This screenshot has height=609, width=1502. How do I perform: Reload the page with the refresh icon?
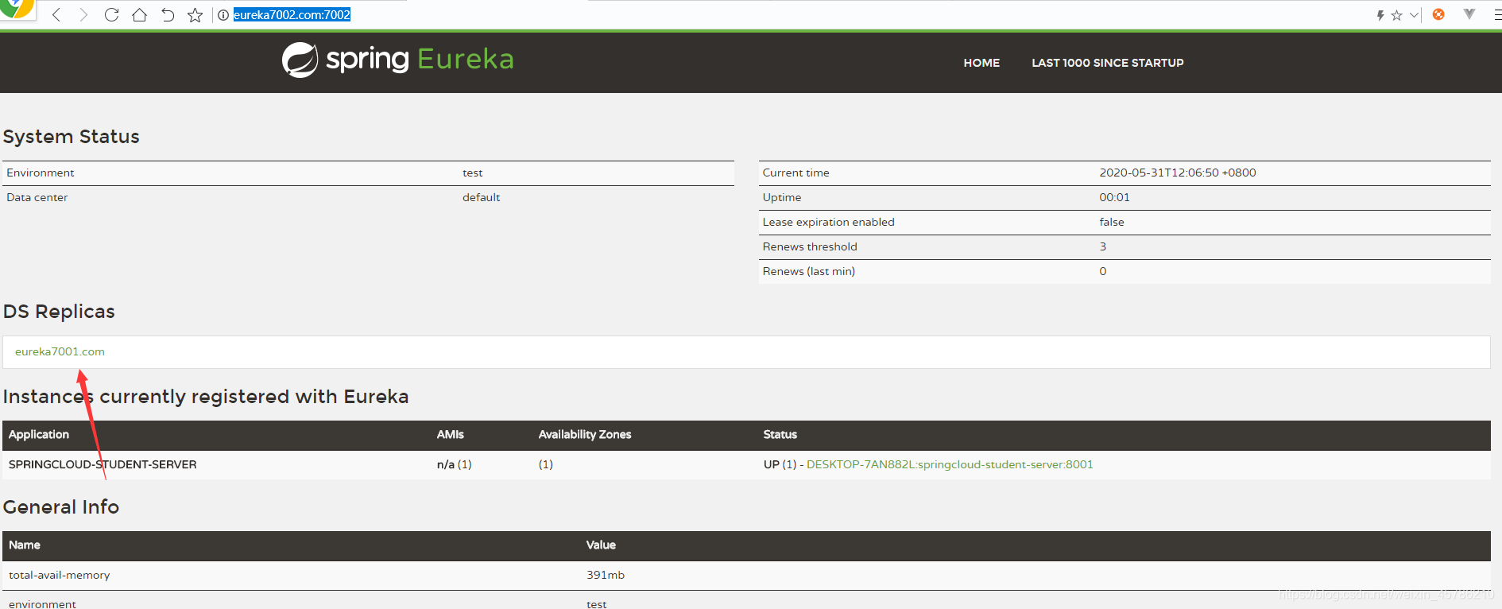pos(111,15)
